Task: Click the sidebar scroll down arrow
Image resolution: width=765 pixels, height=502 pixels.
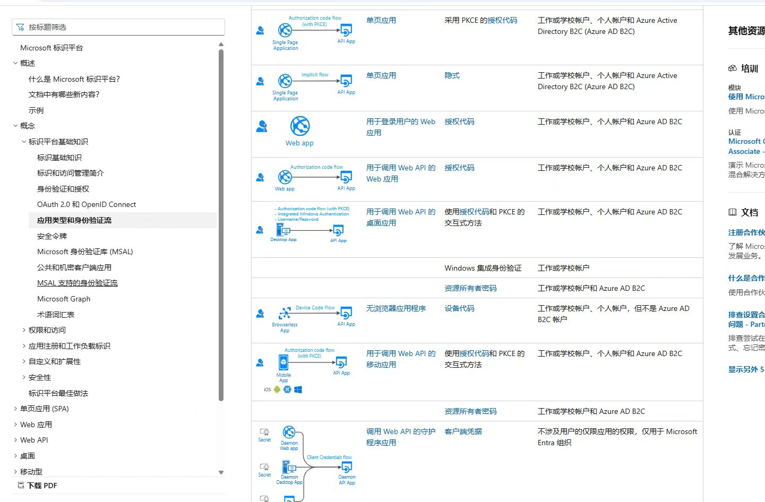Action: point(221,472)
